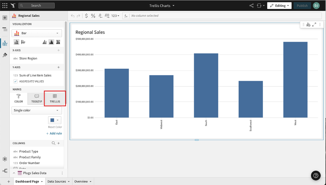Screen dimensions: 326x185
Task: Click the Add rule link
Action: 54,133
